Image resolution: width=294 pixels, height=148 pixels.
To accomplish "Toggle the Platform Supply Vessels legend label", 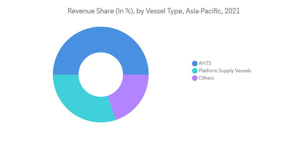I will (x=225, y=71).
